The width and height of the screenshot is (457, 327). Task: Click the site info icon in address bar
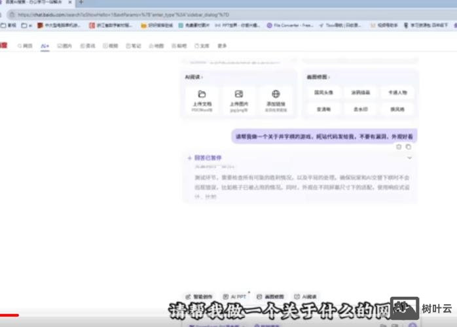pos(12,14)
